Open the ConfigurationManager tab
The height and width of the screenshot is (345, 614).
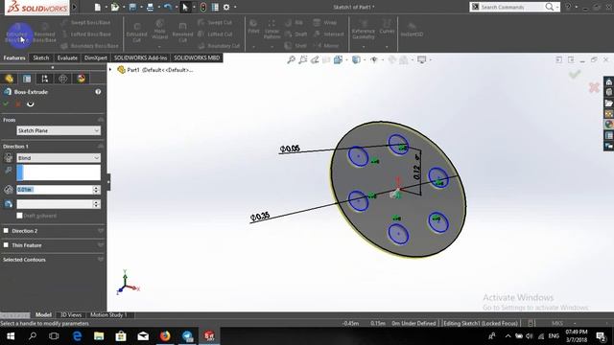coord(45,79)
